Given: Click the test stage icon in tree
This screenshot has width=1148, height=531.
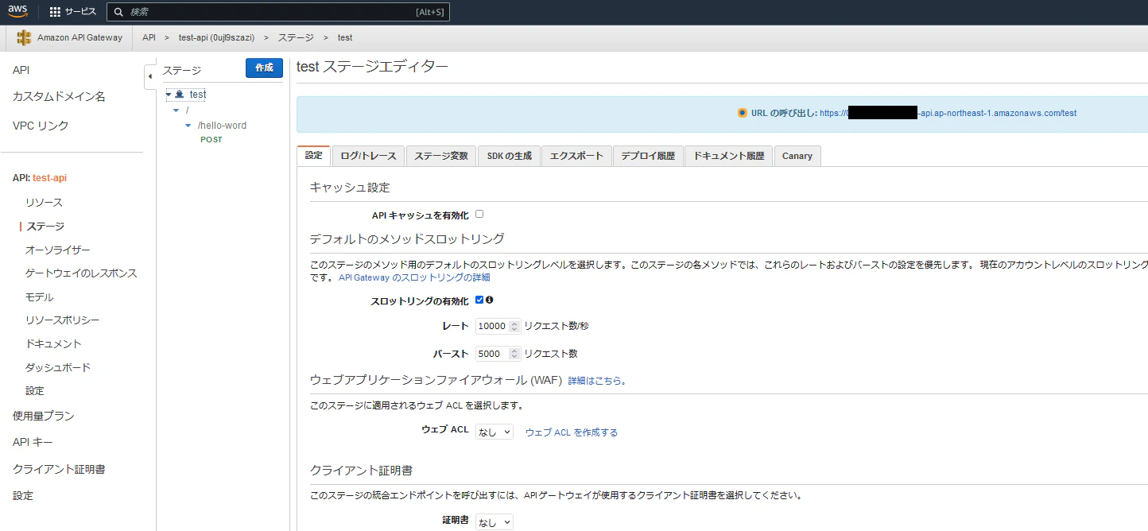Looking at the screenshot, I should pos(180,95).
